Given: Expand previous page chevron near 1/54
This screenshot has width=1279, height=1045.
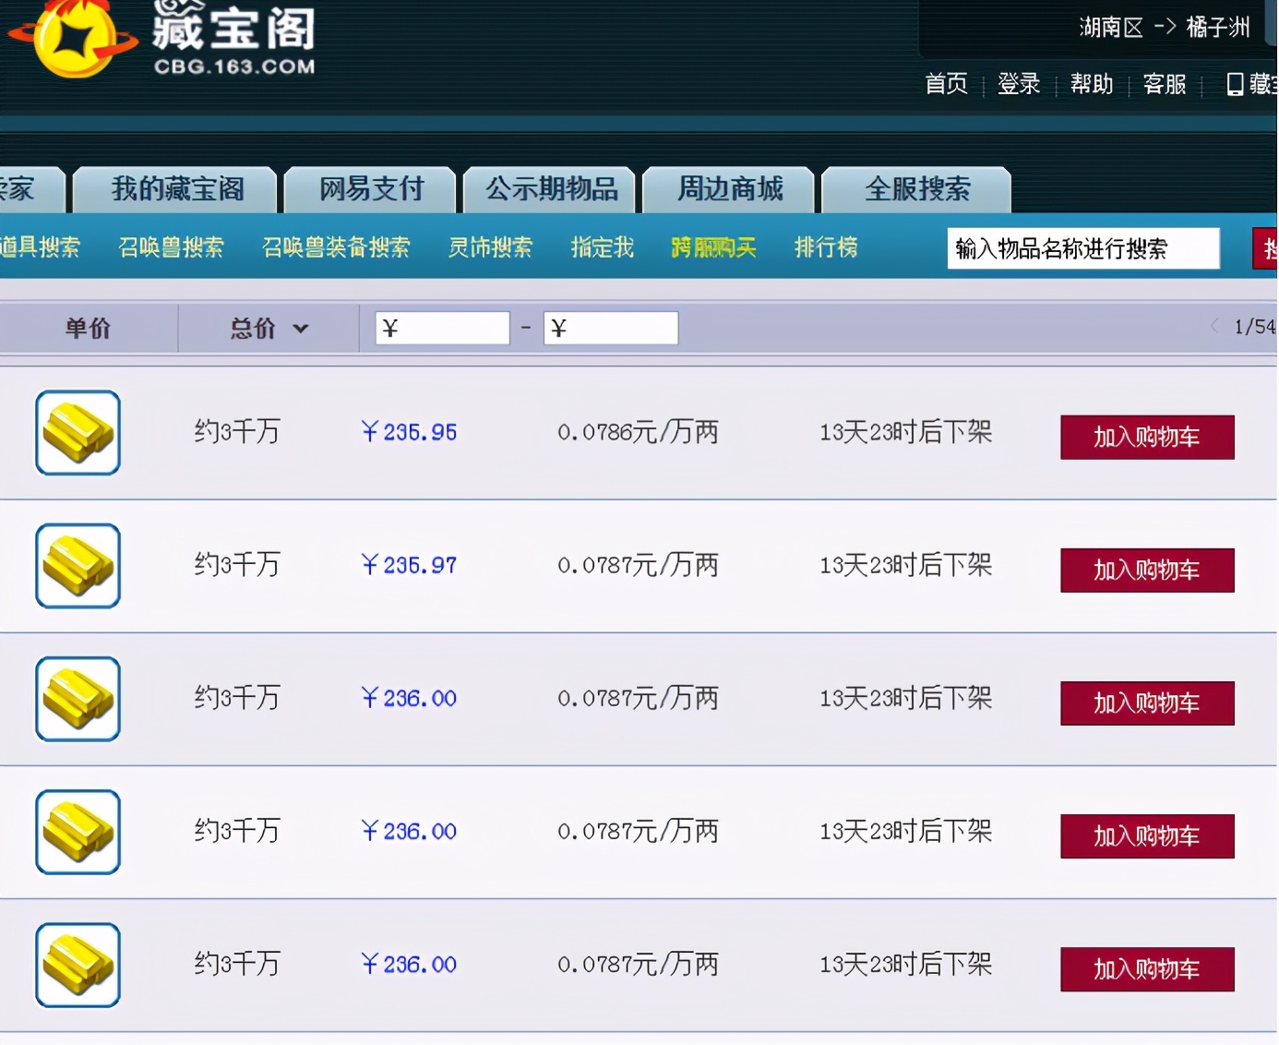Looking at the screenshot, I should tap(1214, 327).
